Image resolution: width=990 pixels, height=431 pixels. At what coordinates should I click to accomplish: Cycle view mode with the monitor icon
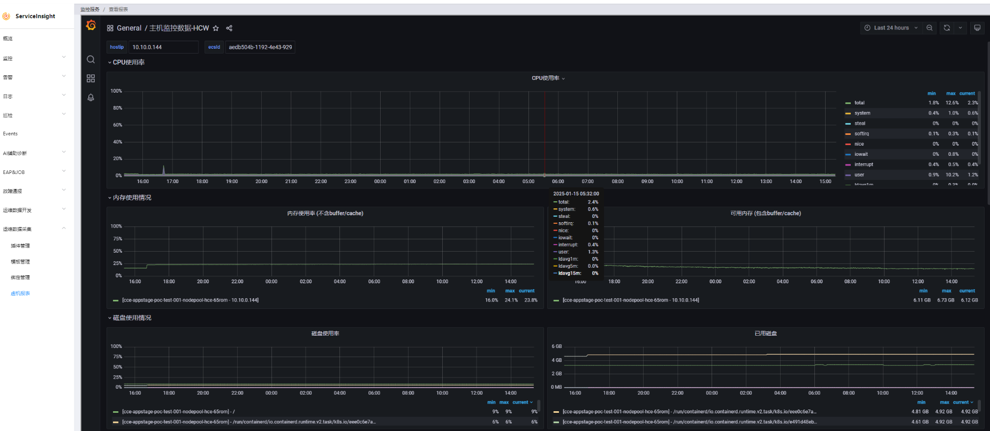click(x=977, y=28)
